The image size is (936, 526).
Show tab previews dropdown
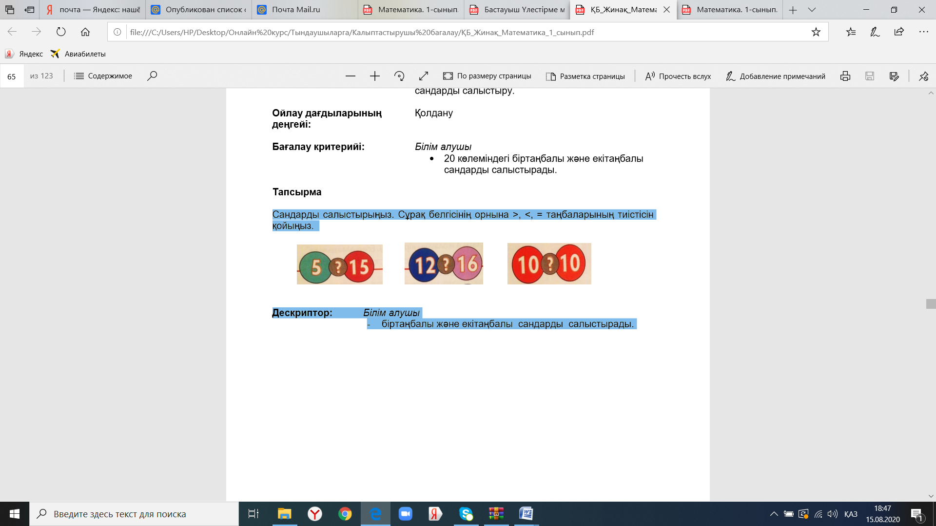pos(812,10)
